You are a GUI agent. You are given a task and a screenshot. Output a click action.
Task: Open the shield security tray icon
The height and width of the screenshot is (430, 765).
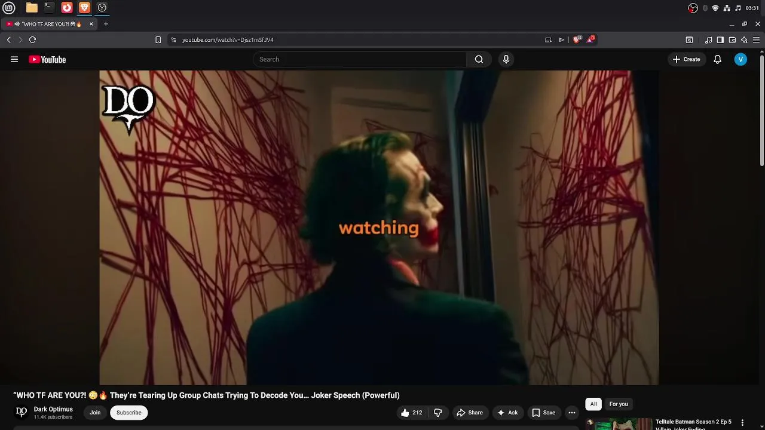(715, 8)
